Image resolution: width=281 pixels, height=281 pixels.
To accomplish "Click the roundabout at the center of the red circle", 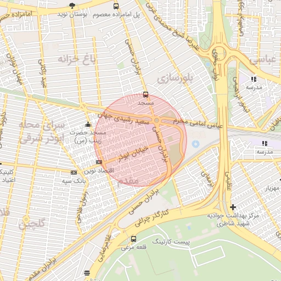I will click(156, 120).
